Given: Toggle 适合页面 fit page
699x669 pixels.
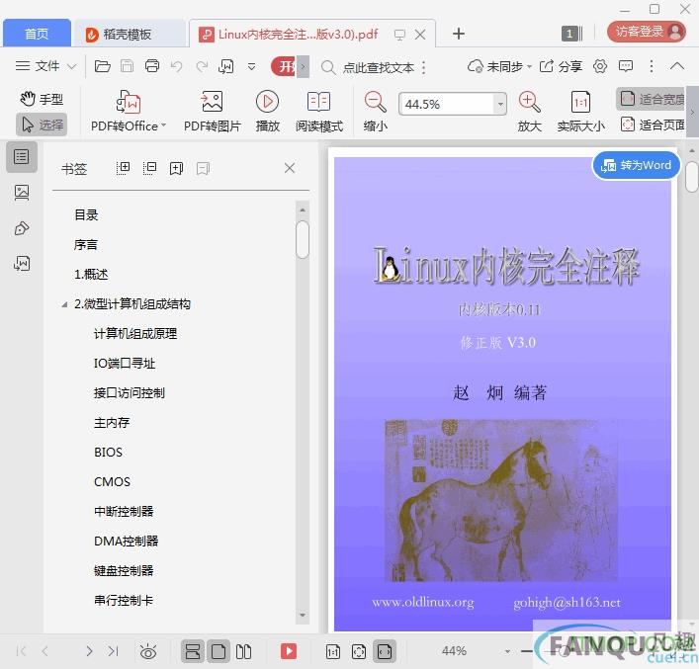Looking at the screenshot, I should coord(653,125).
